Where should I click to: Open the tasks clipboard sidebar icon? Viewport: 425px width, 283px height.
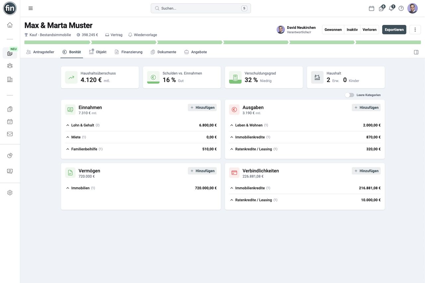click(10, 109)
